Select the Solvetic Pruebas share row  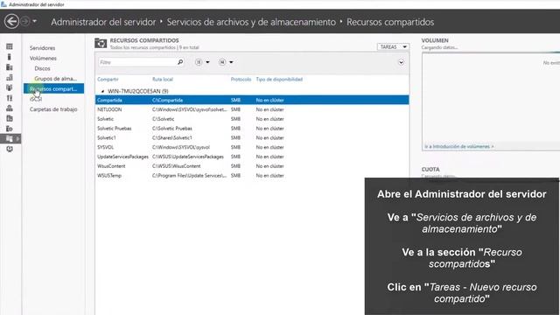click(252, 129)
